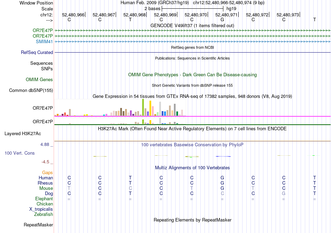The width and height of the screenshot is (331, 233).
Task: Click the 2 bases scale bar
Action: pos(193,9)
